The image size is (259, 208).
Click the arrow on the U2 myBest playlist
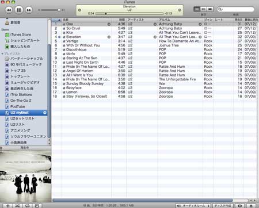pos(45,113)
